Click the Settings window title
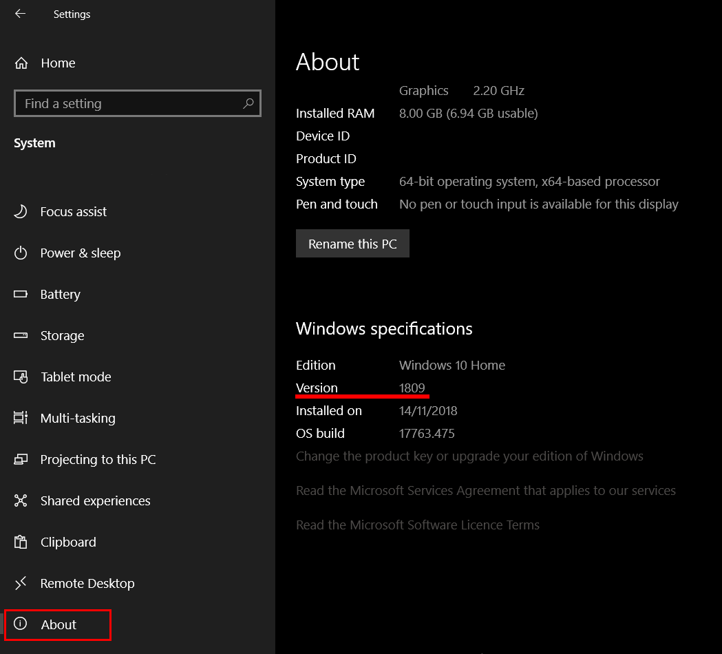 (72, 14)
